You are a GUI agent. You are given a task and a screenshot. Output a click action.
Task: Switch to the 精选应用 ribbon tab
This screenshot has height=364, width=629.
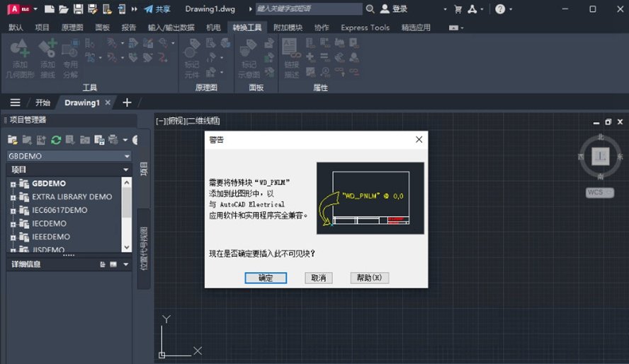(x=416, y=28)
